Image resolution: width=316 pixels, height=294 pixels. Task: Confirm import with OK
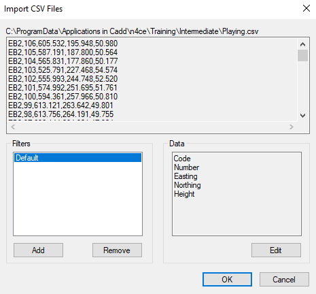click(x=227, y=280)
